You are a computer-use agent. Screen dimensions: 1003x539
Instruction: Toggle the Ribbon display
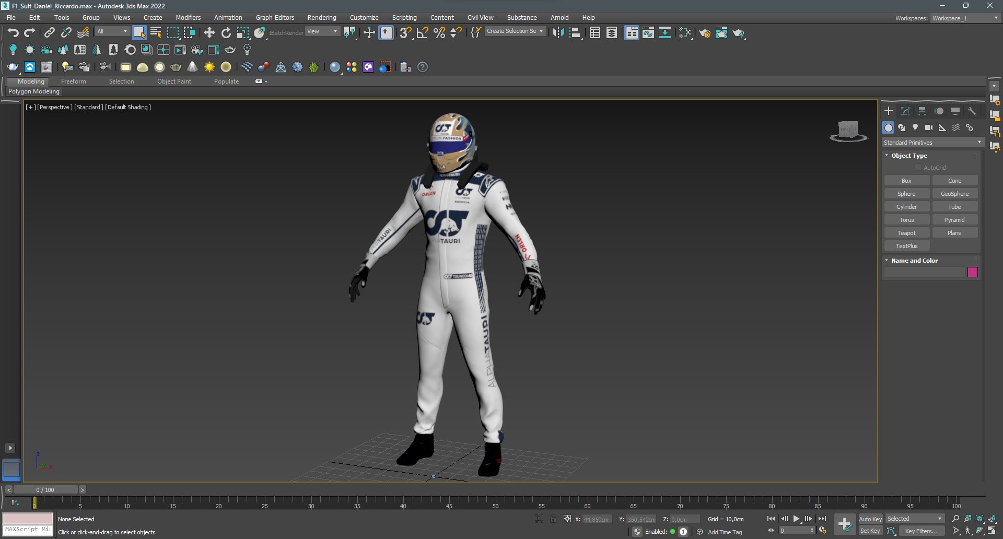pyautogui.click(x=632, y=33)
